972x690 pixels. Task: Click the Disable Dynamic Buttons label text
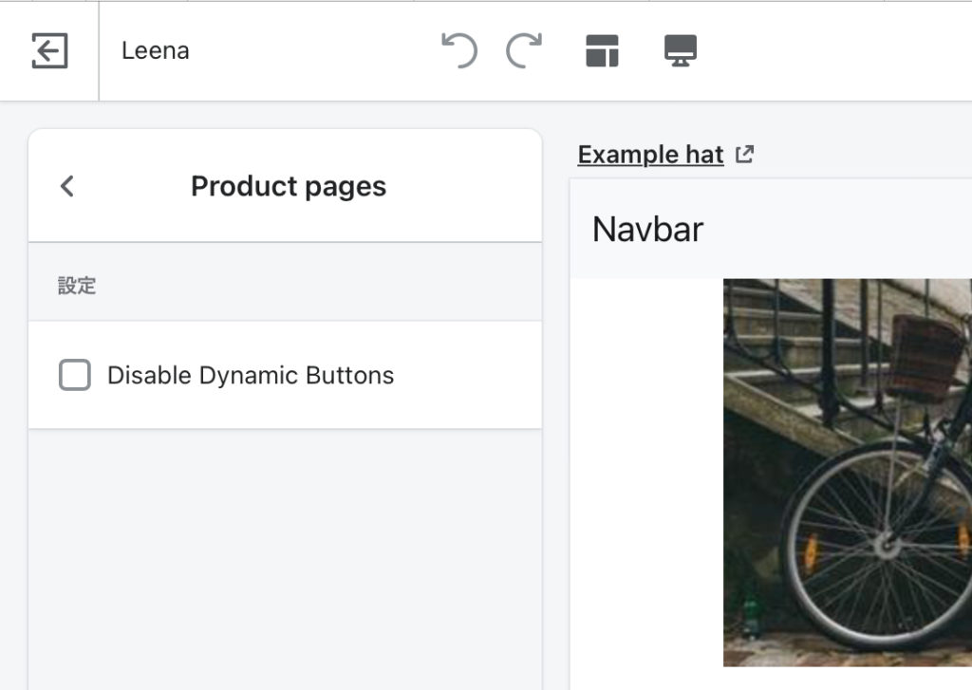pyautogui.click(x=251, y=375)
